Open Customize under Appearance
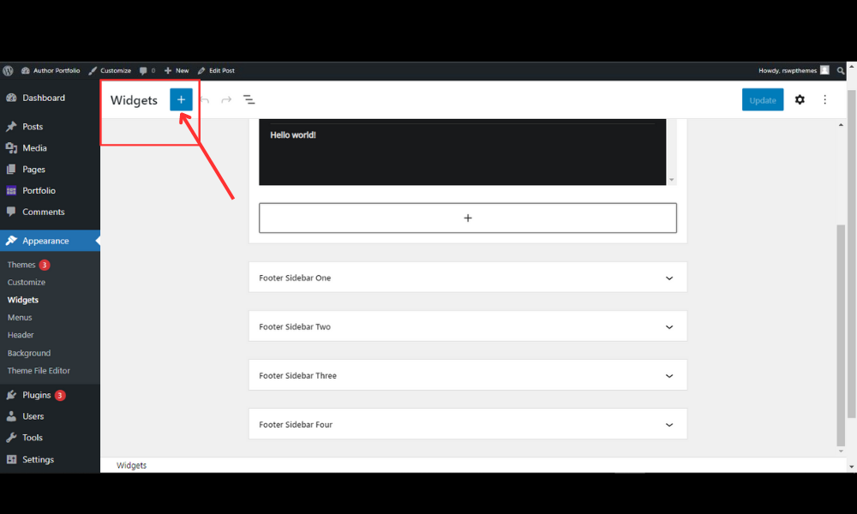 coord(27,283)
